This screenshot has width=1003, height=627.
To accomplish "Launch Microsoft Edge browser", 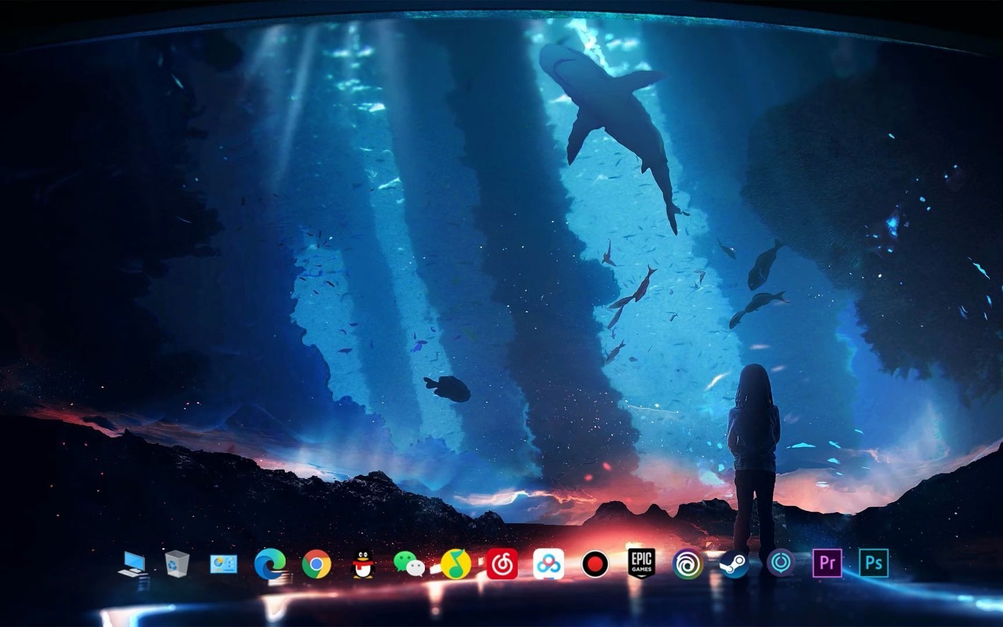I will point(271,564).
